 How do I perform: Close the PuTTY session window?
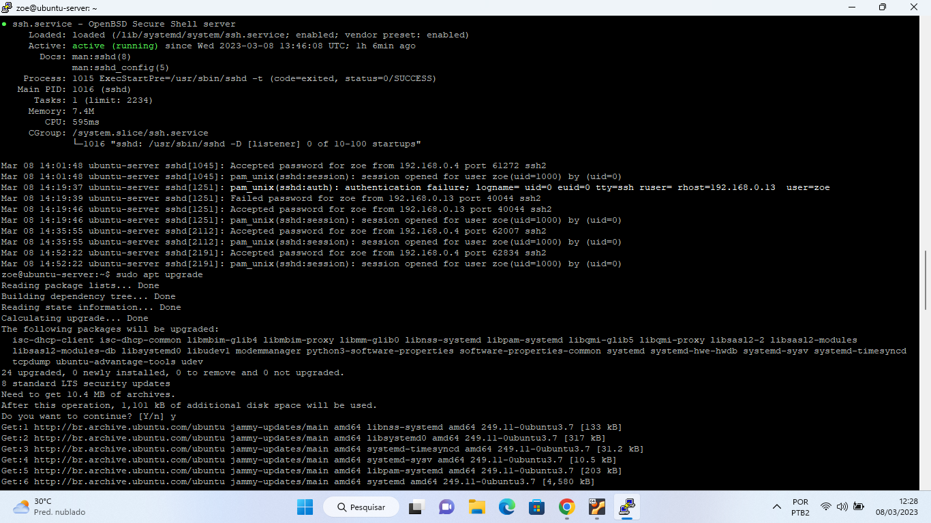914,7
